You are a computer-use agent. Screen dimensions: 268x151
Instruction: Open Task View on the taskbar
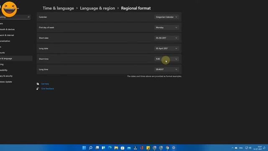click(97, 148)
